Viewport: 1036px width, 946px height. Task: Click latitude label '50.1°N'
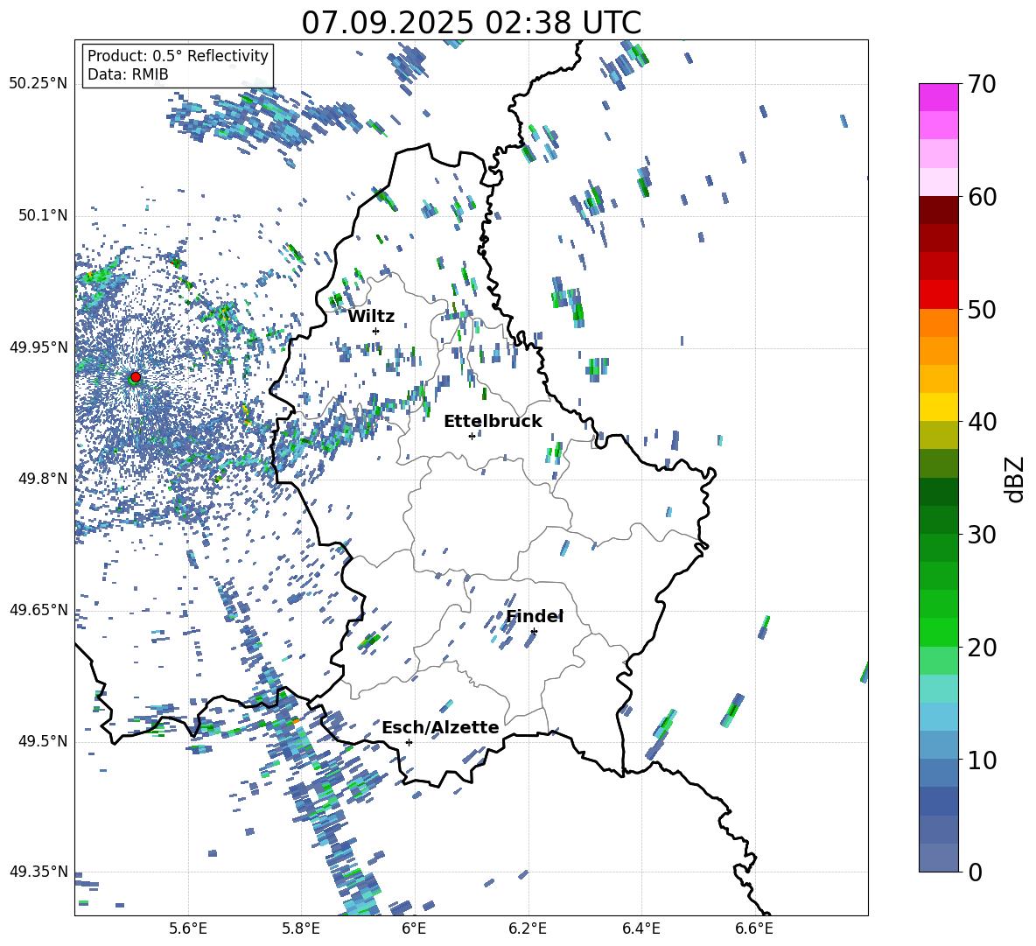42,216
